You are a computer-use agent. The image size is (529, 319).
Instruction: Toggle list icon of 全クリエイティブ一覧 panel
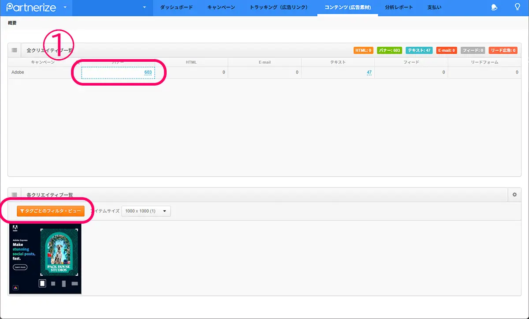click(15, 50)
